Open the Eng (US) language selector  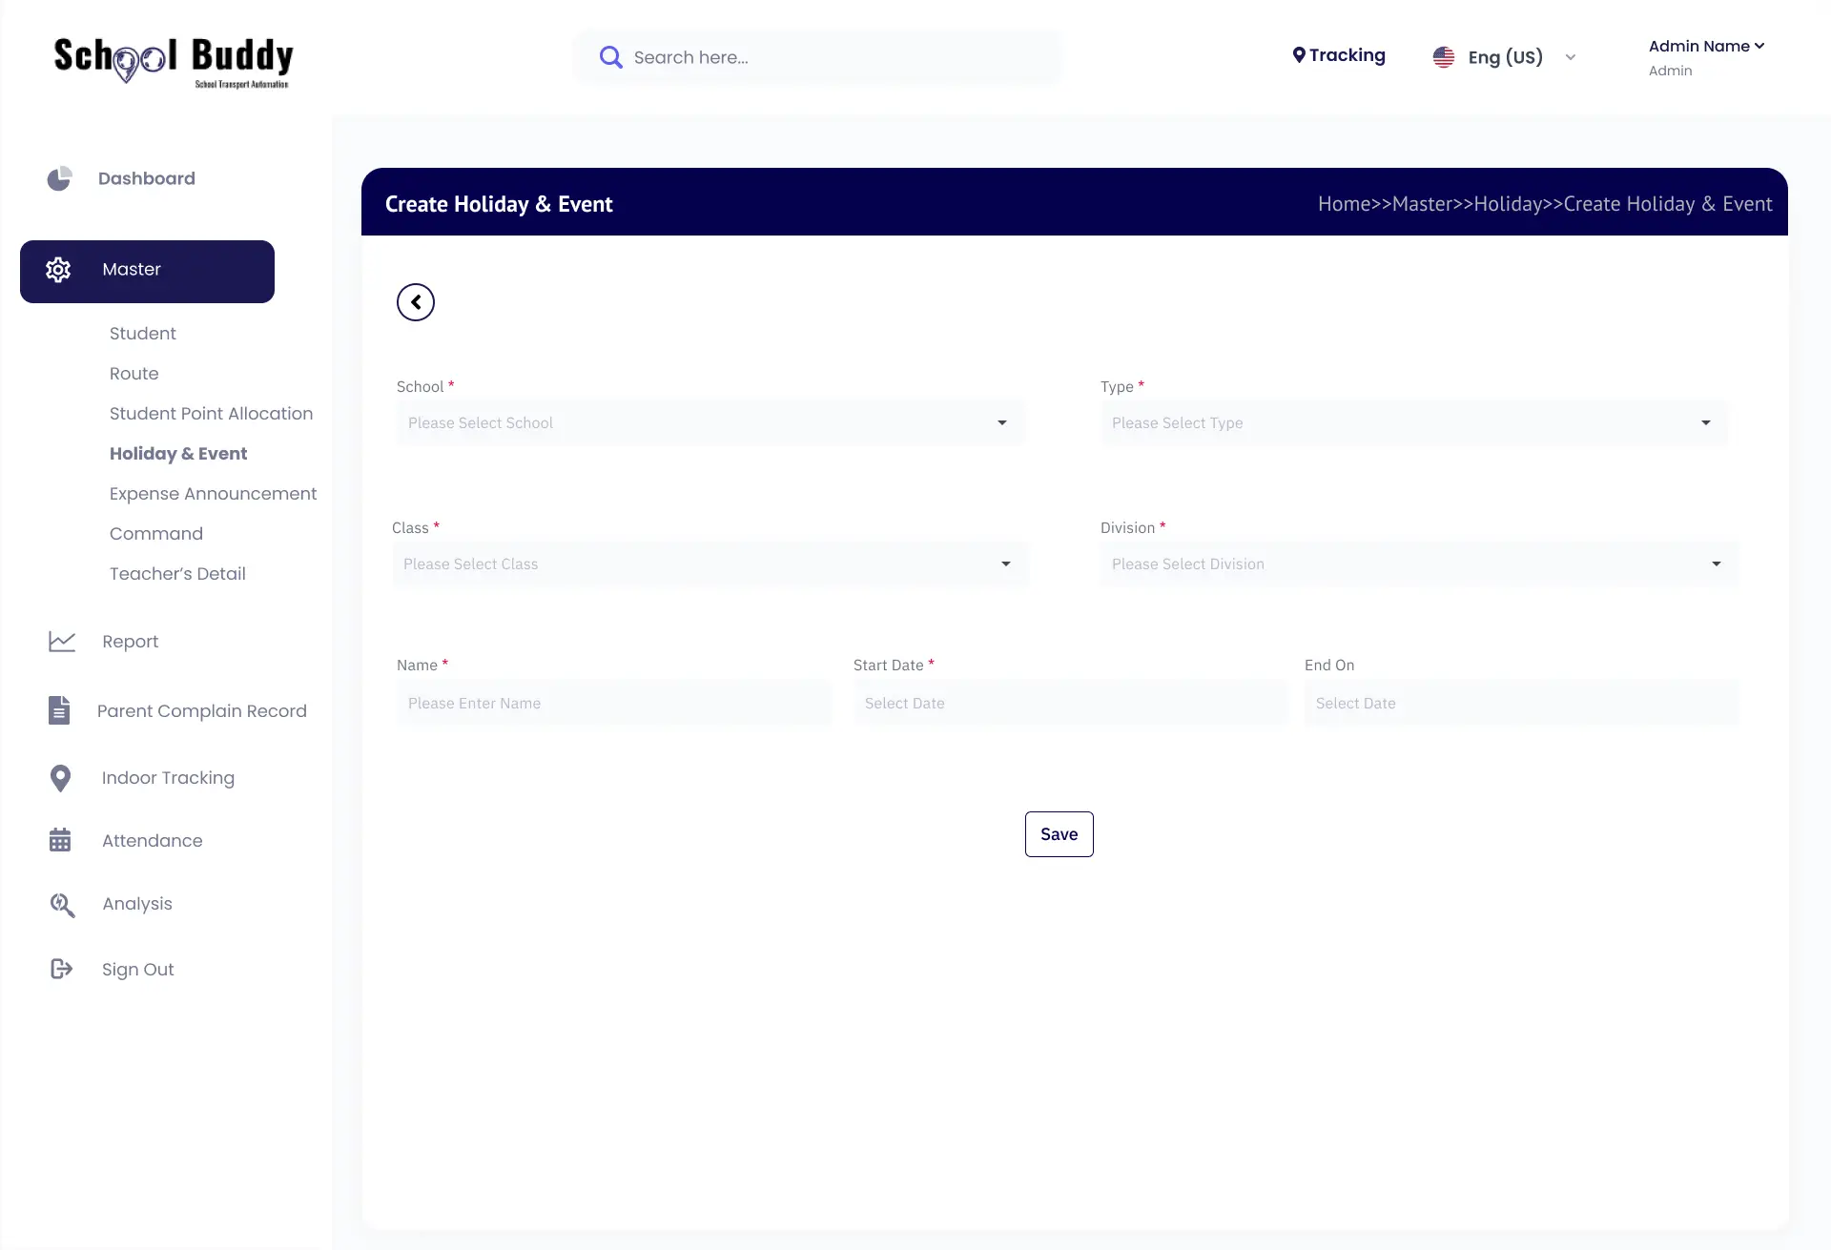point(1505,57)
